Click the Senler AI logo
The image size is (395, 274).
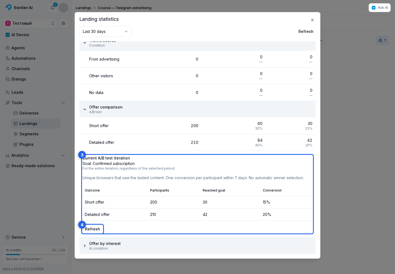click(19, 8)
